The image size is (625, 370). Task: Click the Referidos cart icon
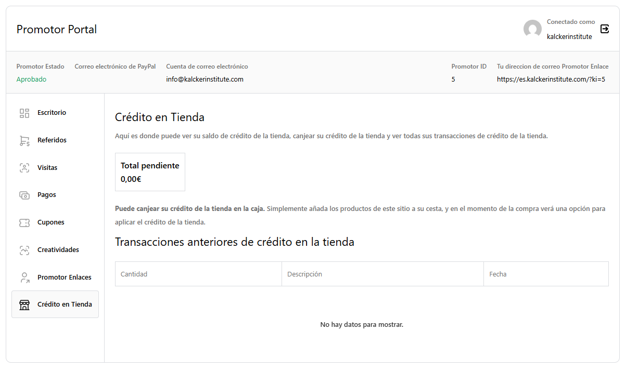pyautogui.click(x=24, y=140)
